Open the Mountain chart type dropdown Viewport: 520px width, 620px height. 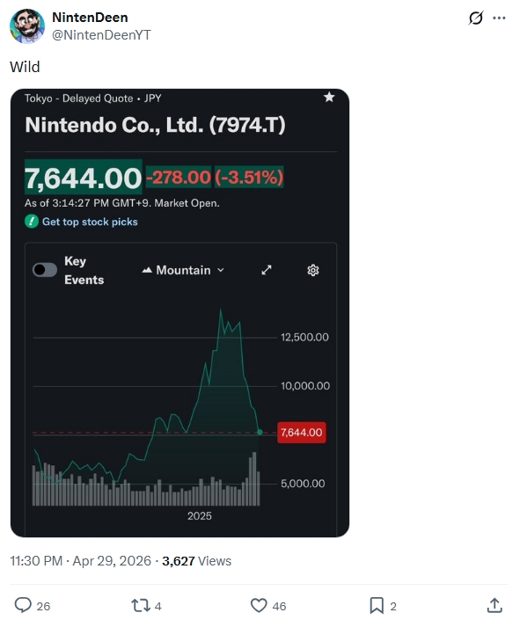183,270
